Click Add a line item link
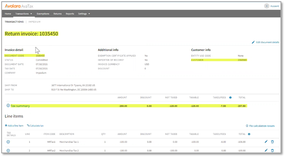 pyautogui.click(x=16, y=126)
